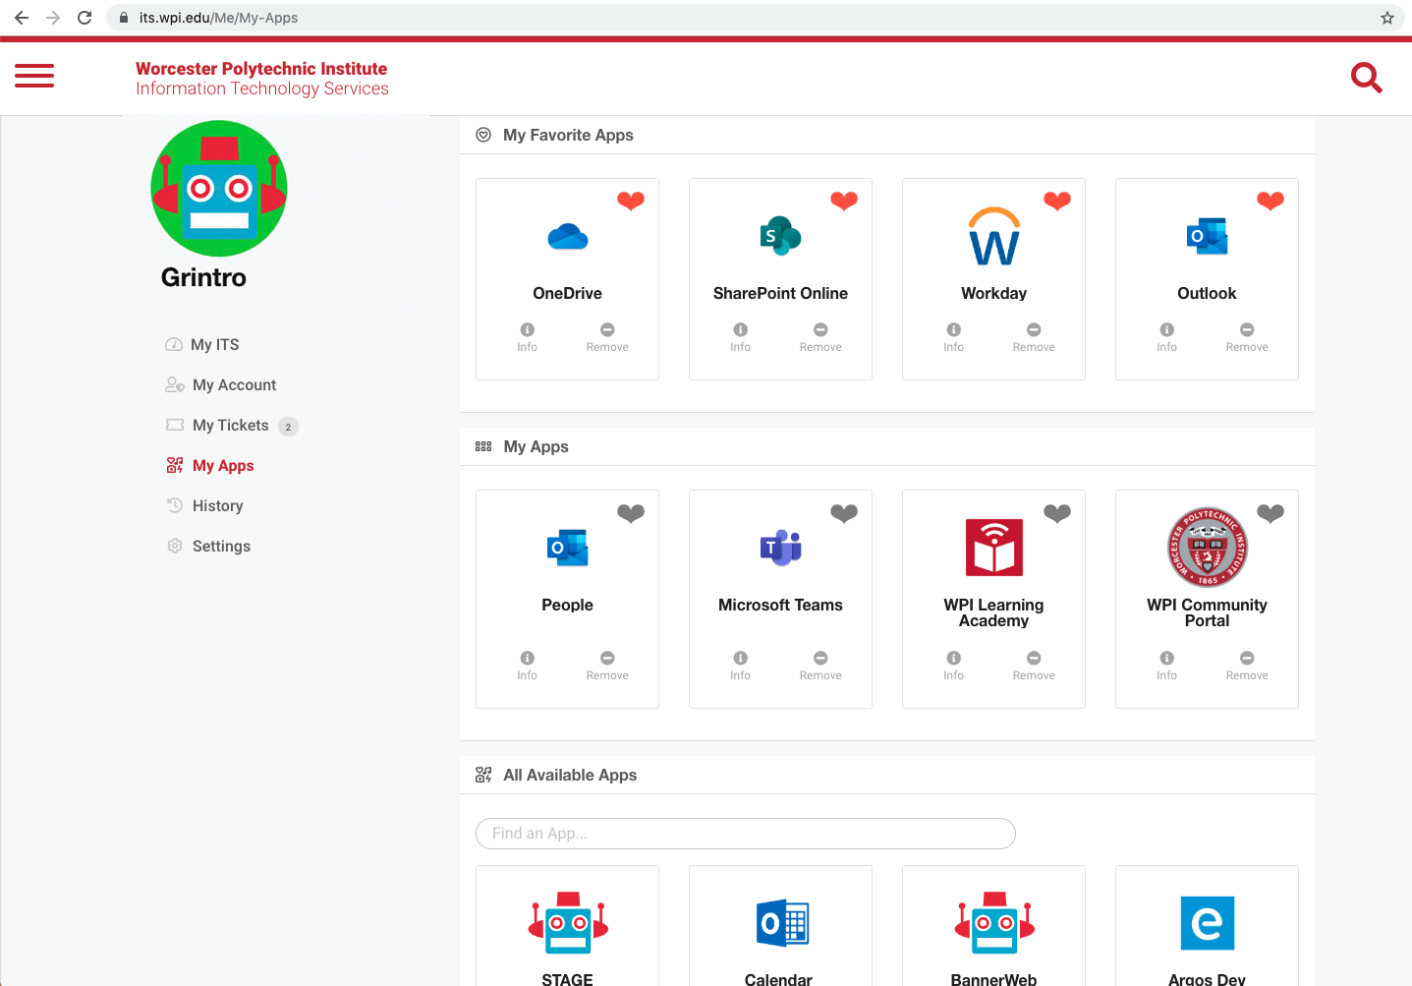This screenshot has height=986, width=1412.
Task: Click the Grintro robot profile avatar
Action: click(219, 189)
